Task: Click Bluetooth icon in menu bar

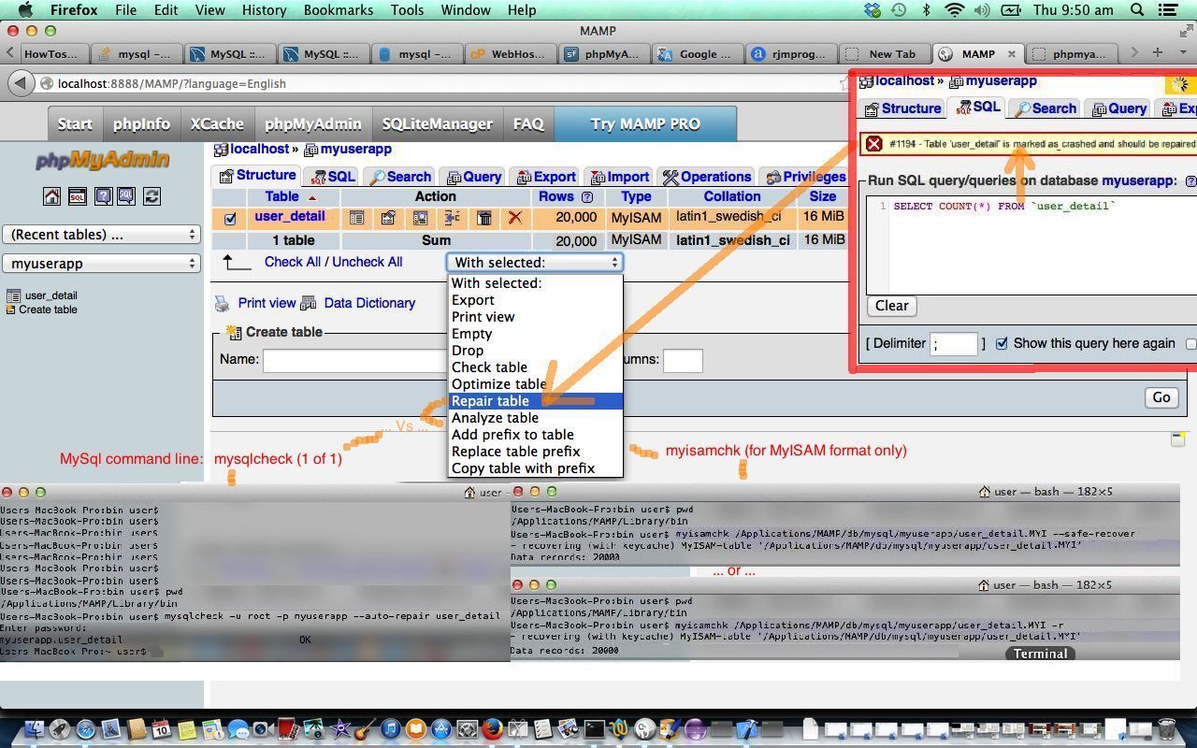Action: pyautogui.click(x=927, y=10)
